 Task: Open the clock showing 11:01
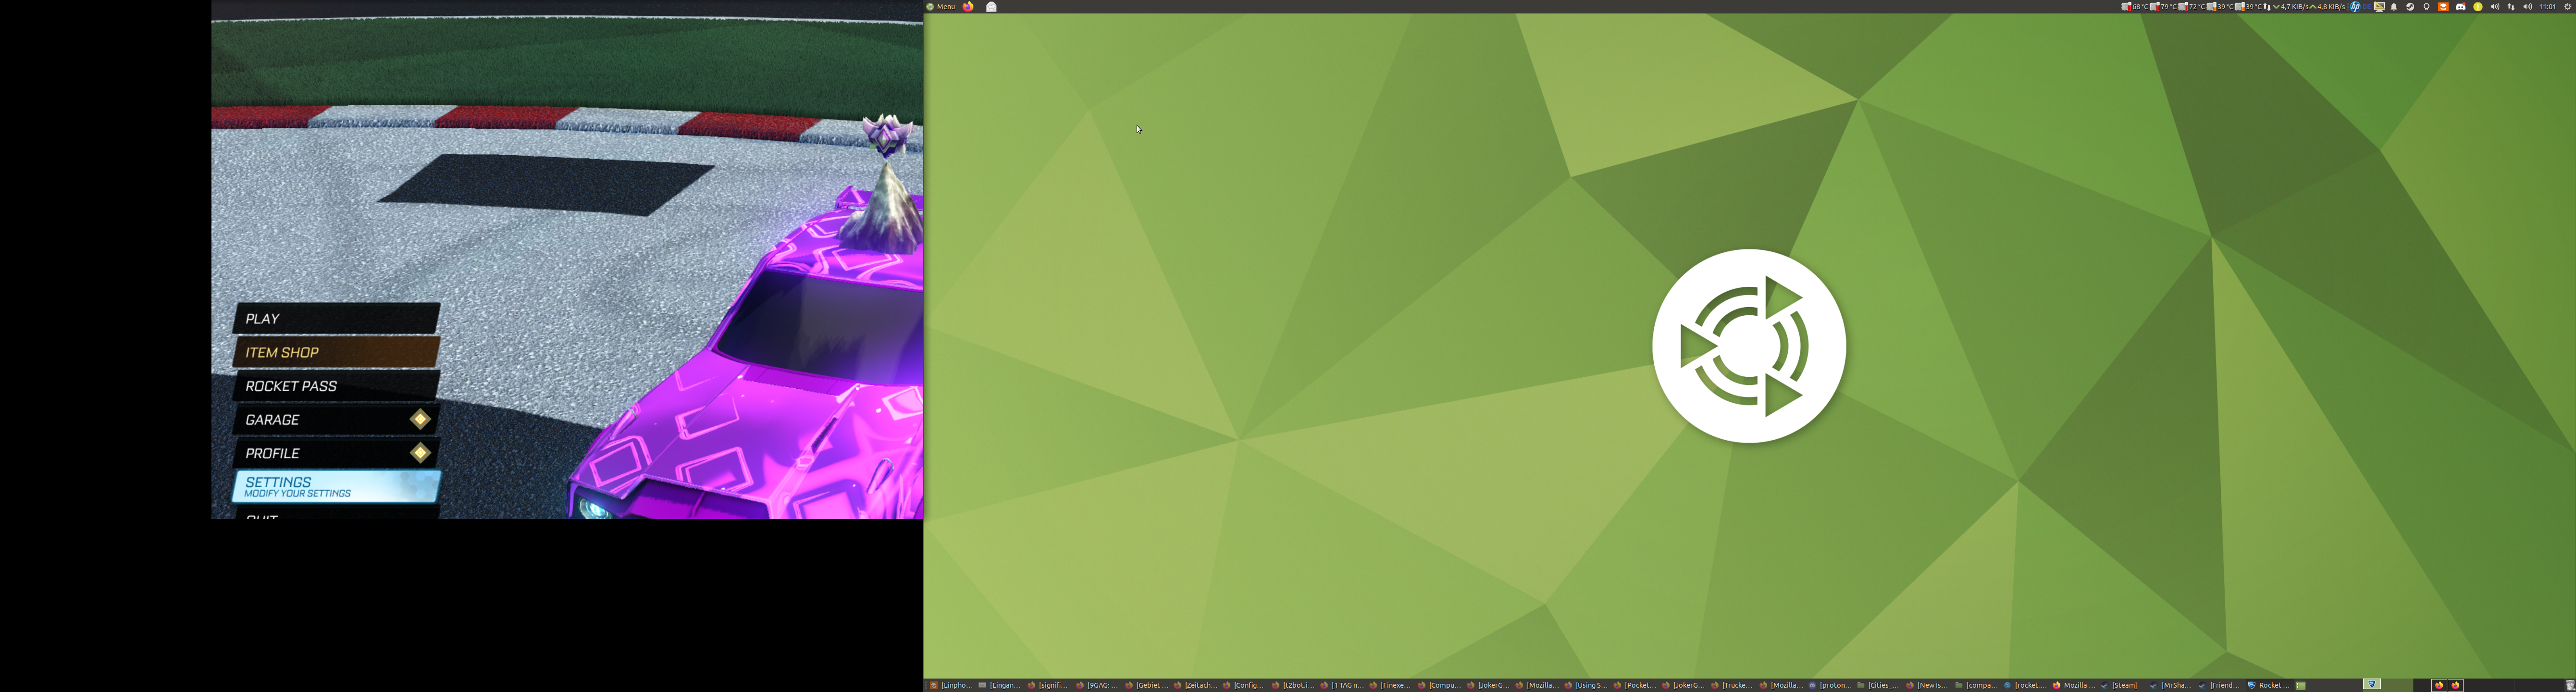tap(2547, 7)
